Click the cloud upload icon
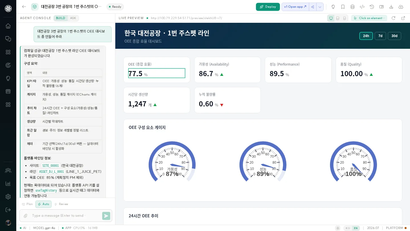Screen dimensions: 410x231 (x=401, y=7)
